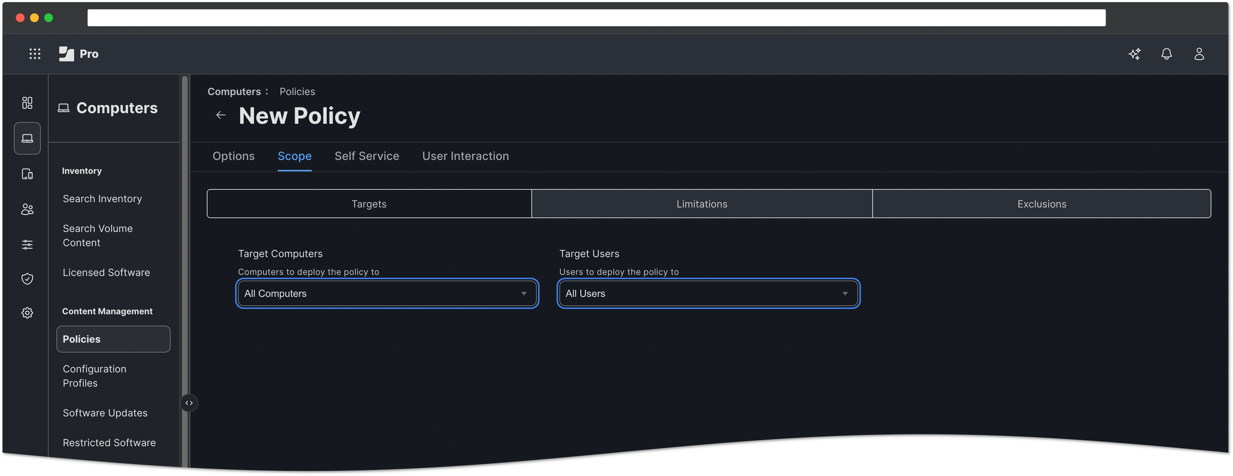Screen dimensions: 1233x476
Task: Open the Self Service tab
Action: tap(367, 156)
